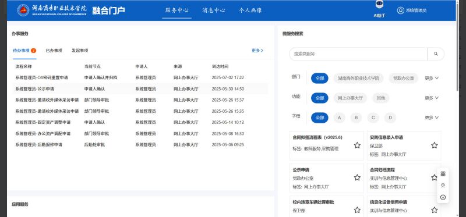Click star on 信息化设备借用申请 card
This screenshot has width=466, height=217.
tap(435, 210)
